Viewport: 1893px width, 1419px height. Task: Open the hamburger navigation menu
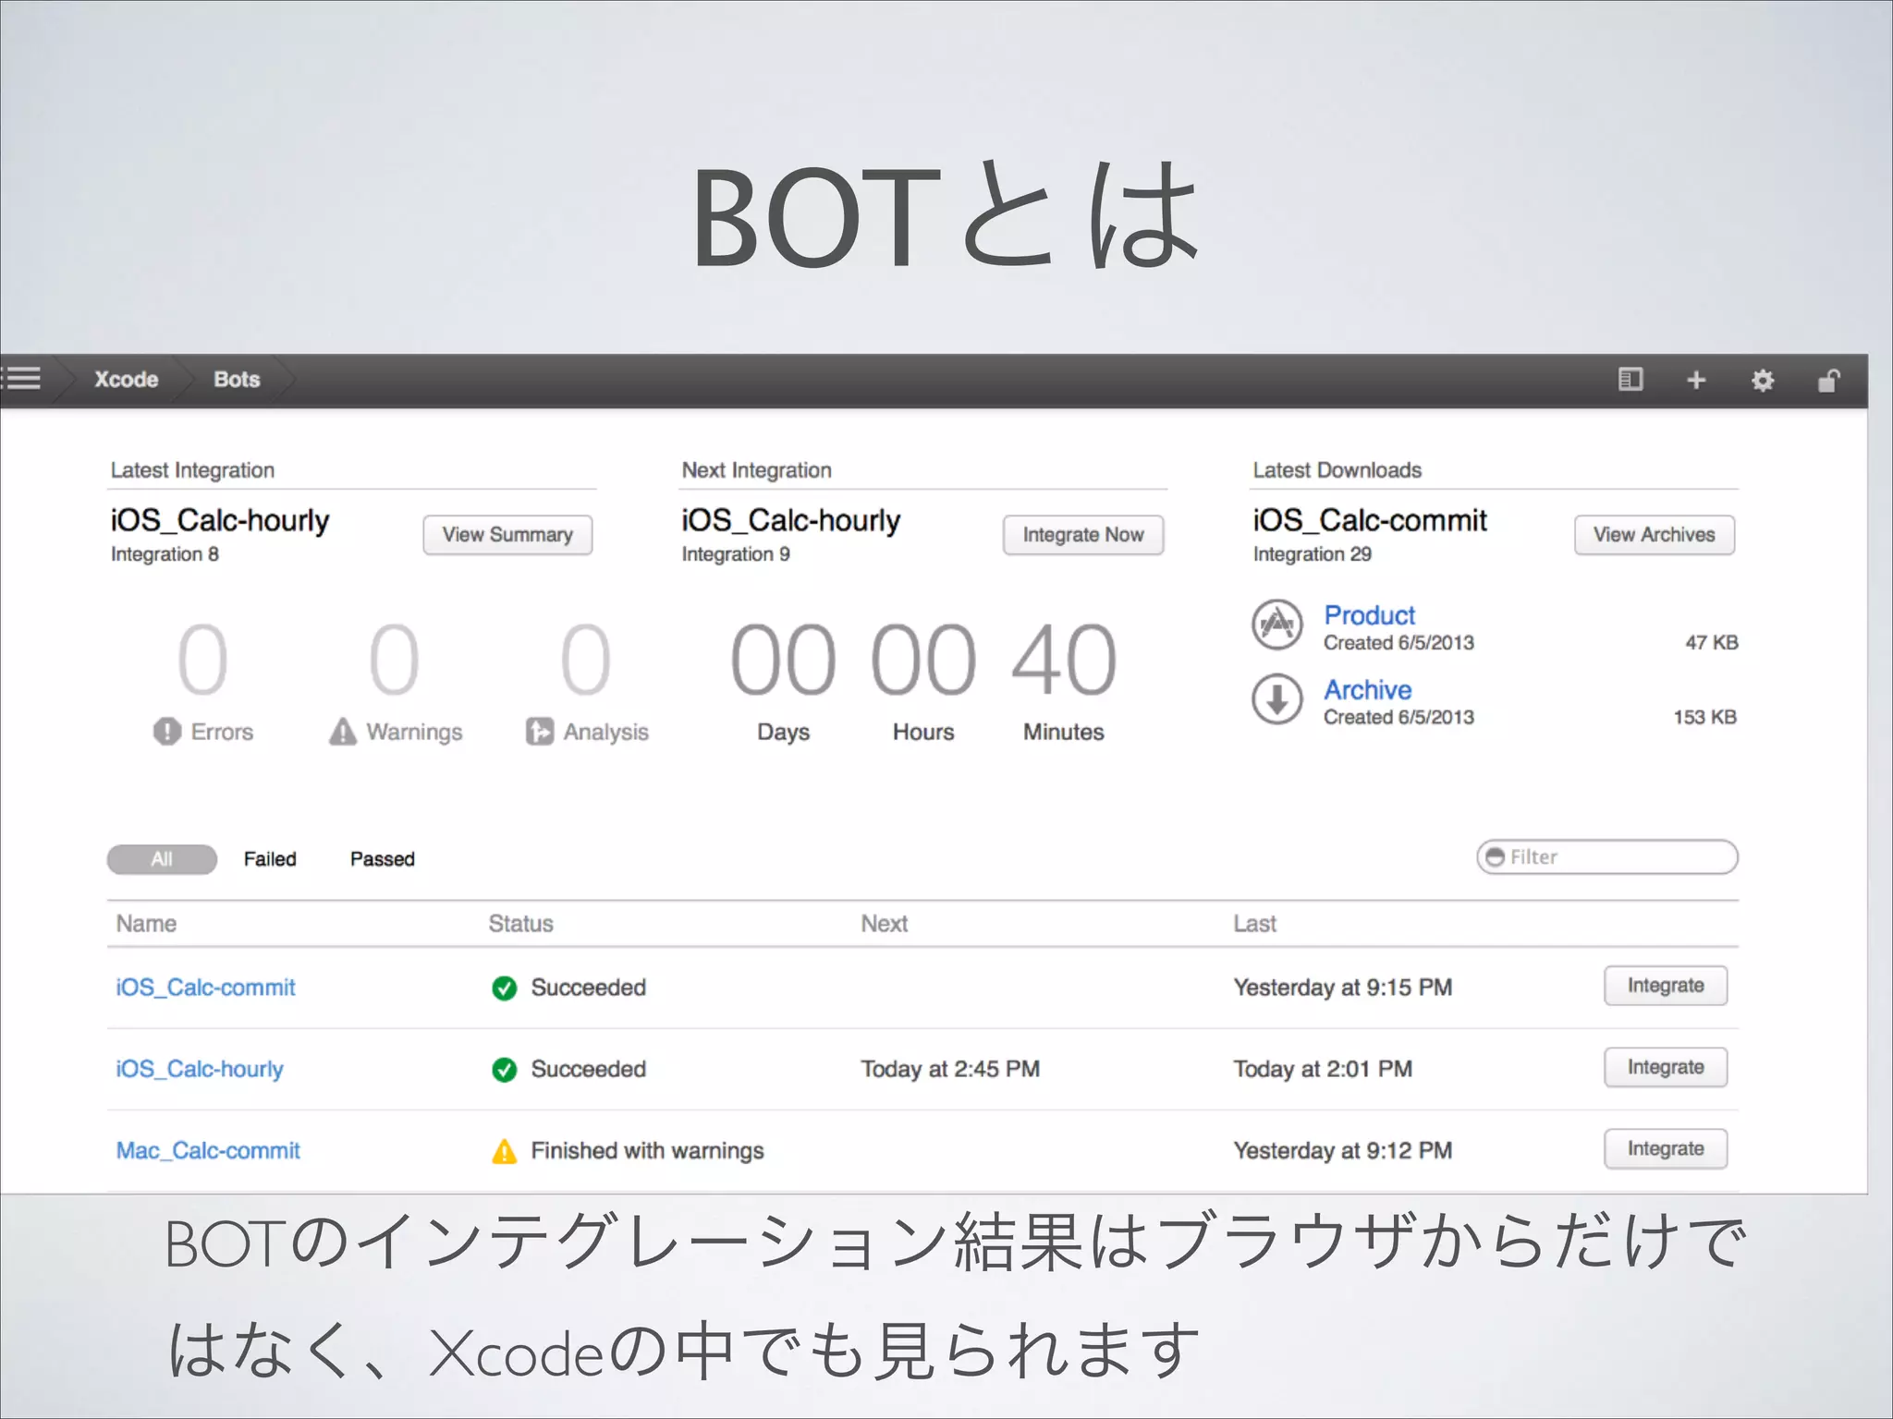click(x=20, y=378)
